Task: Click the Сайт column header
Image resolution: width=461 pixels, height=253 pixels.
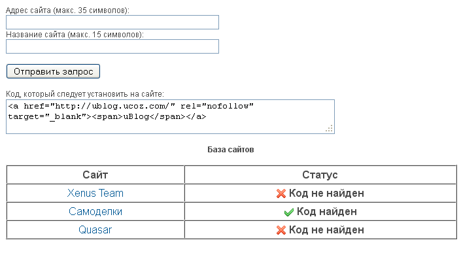Action: point(95,175)
